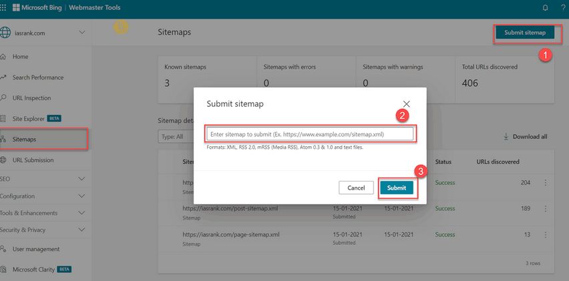Click Submit in the dialog
This screenshot has height=281, width=569.
[397, 188]
